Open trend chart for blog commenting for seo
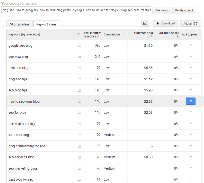This screenshot has height=183, width=204. point(79,146)
